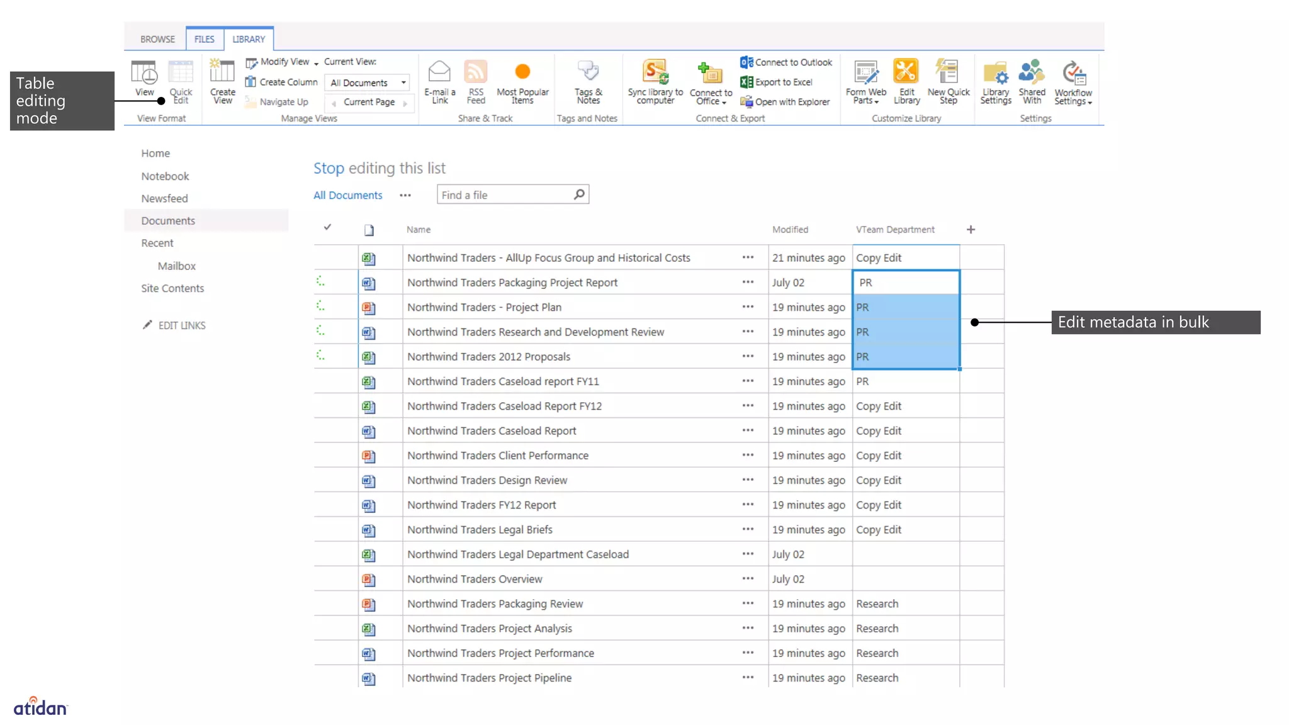Image resolution: width=1289 pixels, height=725 pixels.
Task: Sort by the Modified column header
Action: point(790,230)
